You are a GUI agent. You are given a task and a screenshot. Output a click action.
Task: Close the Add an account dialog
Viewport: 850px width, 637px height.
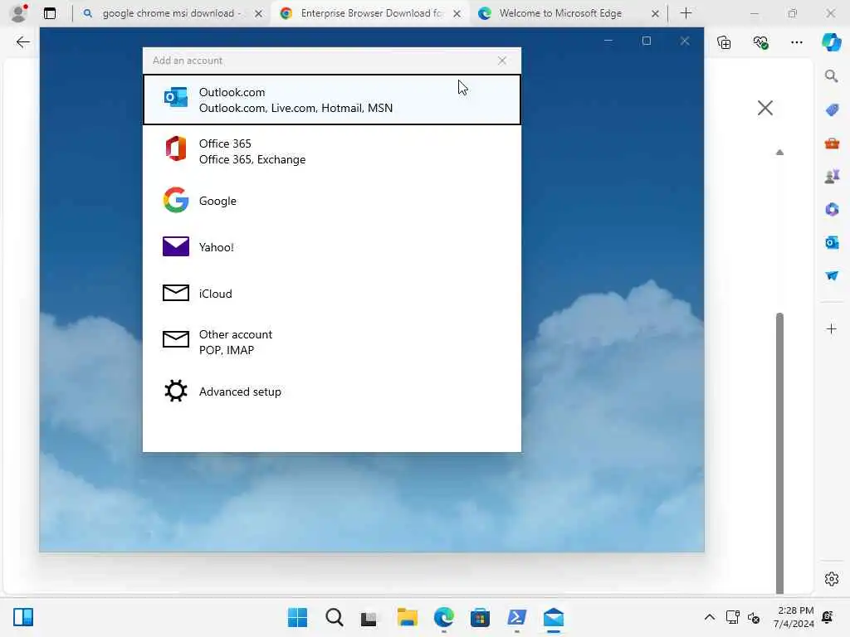[x=502, y=61]
